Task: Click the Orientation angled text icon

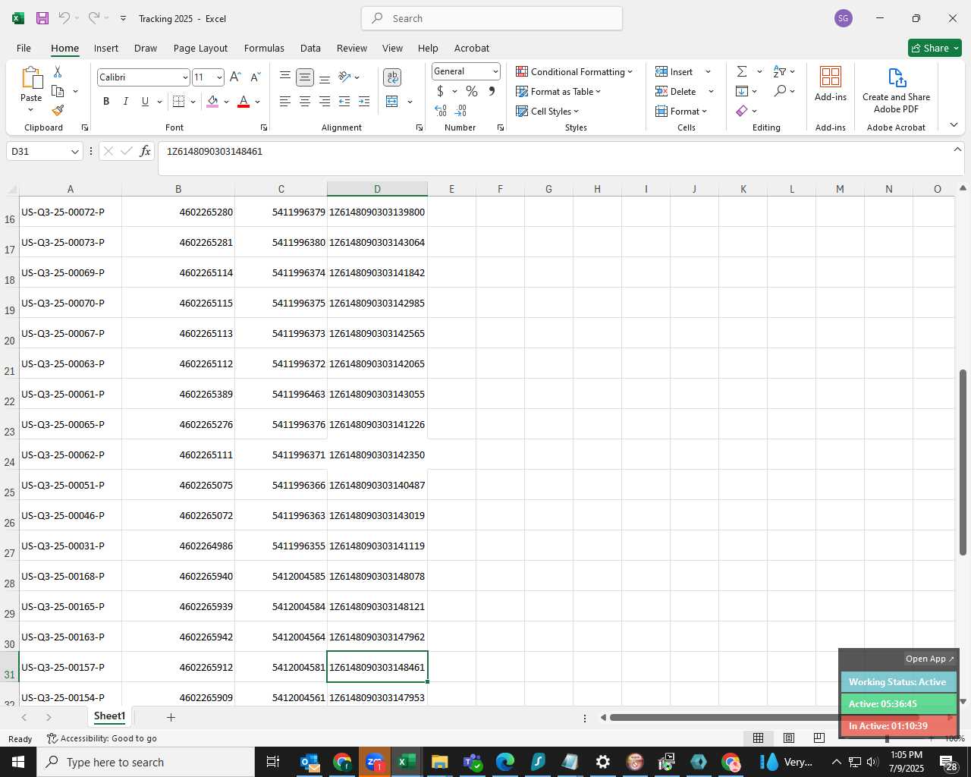Action: pyautogui.click(x=344, y=77)
